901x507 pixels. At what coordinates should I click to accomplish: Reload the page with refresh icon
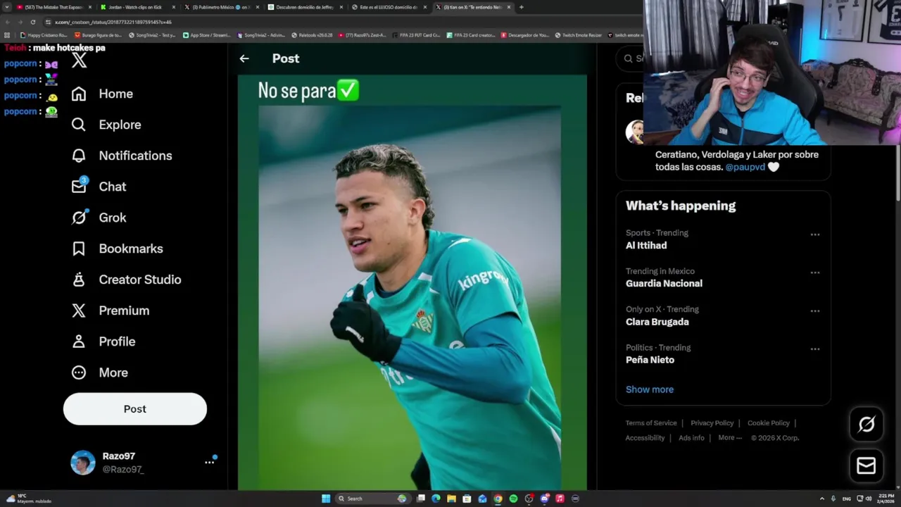[x=32, y=22]
